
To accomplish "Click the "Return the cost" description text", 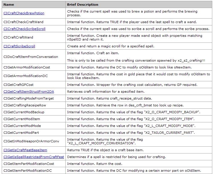I will pos(95,164).
